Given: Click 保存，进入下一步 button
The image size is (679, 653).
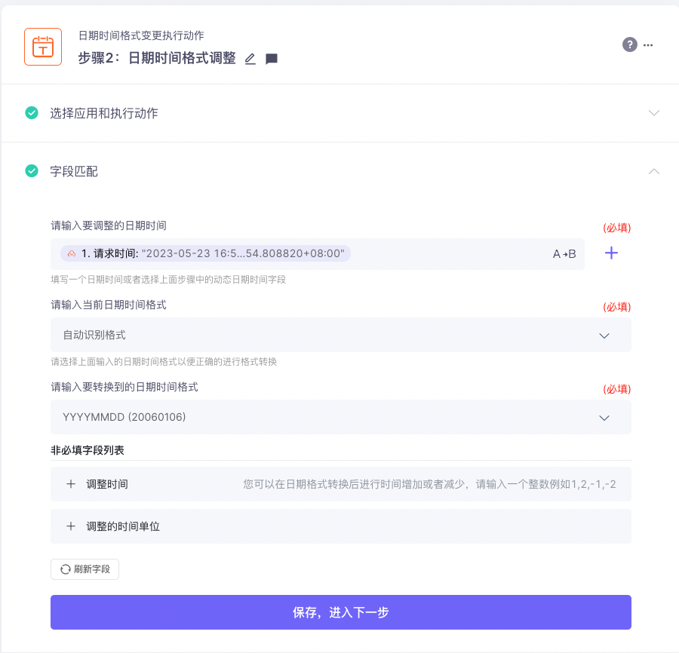Looking at the screenshot, I should pyautogui.click(x=341, y=612).
